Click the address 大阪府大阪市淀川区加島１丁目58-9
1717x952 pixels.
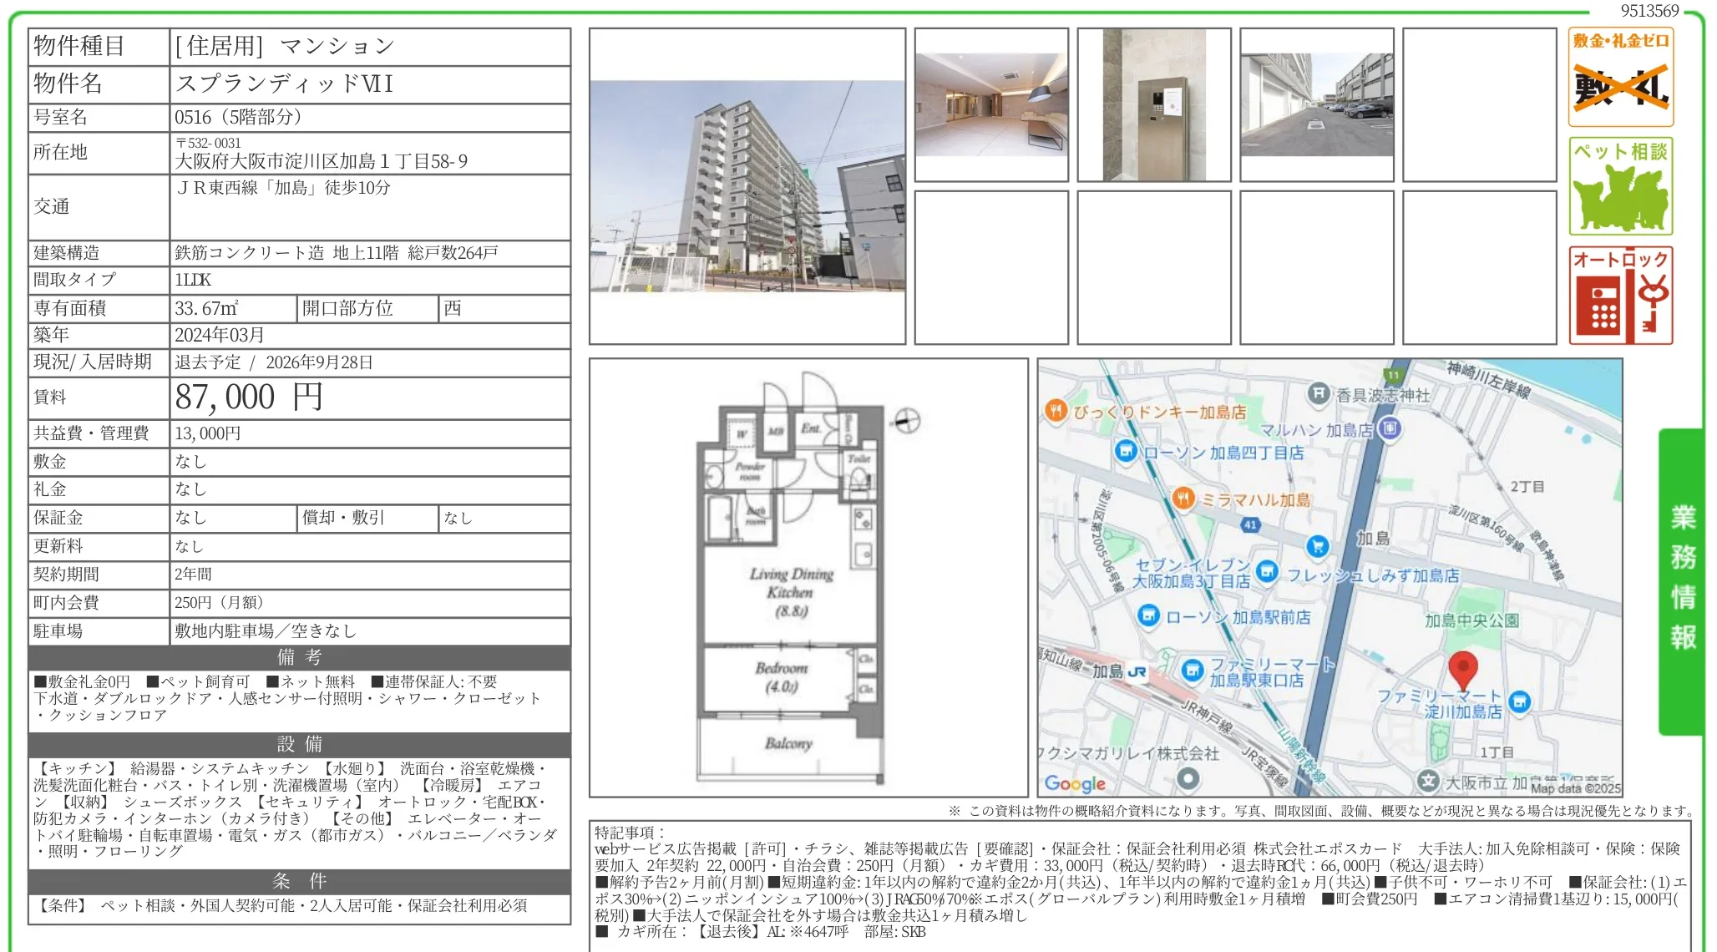[x=322, y=161]
